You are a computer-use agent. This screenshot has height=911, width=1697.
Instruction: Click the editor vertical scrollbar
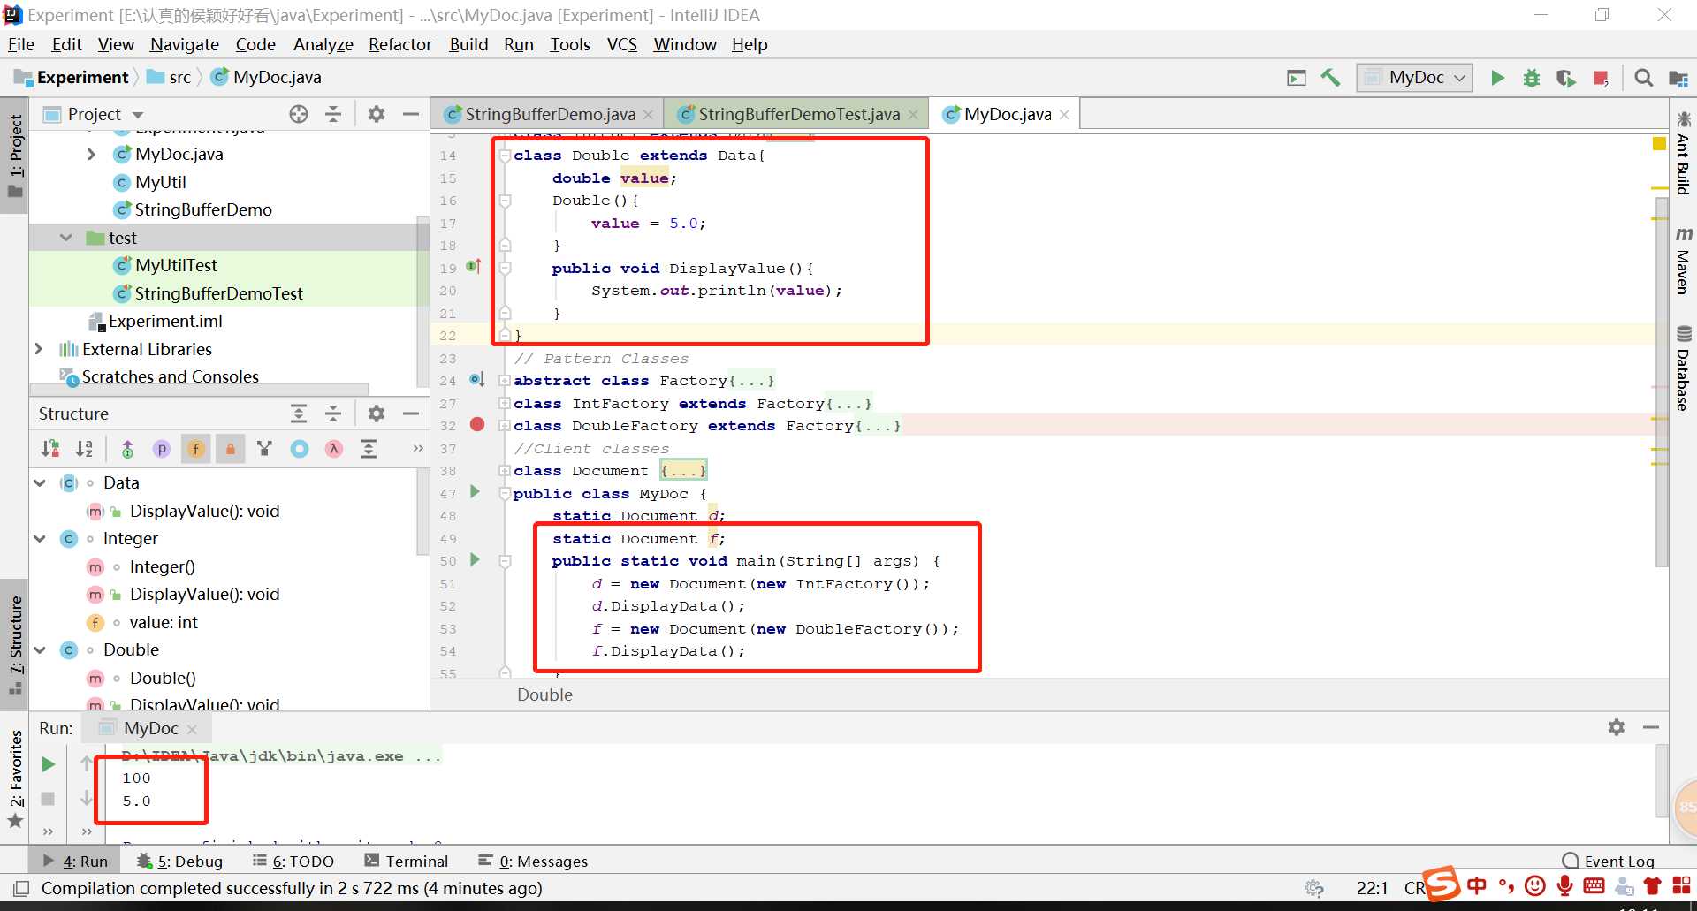1661,380
